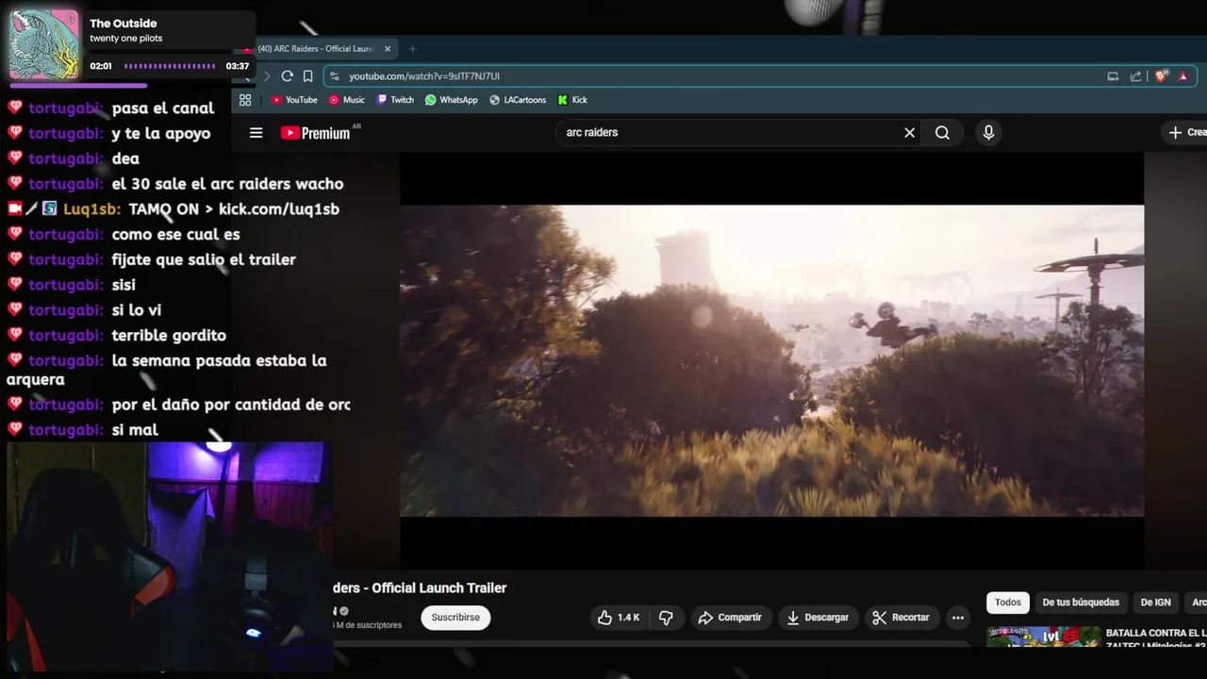Click chat message 'terrible gordito'
The height and width of the screenshot is (679, 1207).
point(169,335)
